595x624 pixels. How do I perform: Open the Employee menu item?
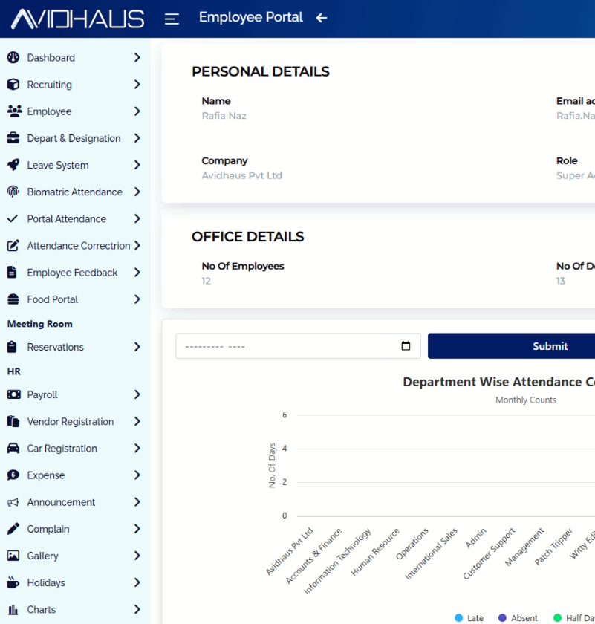point(50,111)
